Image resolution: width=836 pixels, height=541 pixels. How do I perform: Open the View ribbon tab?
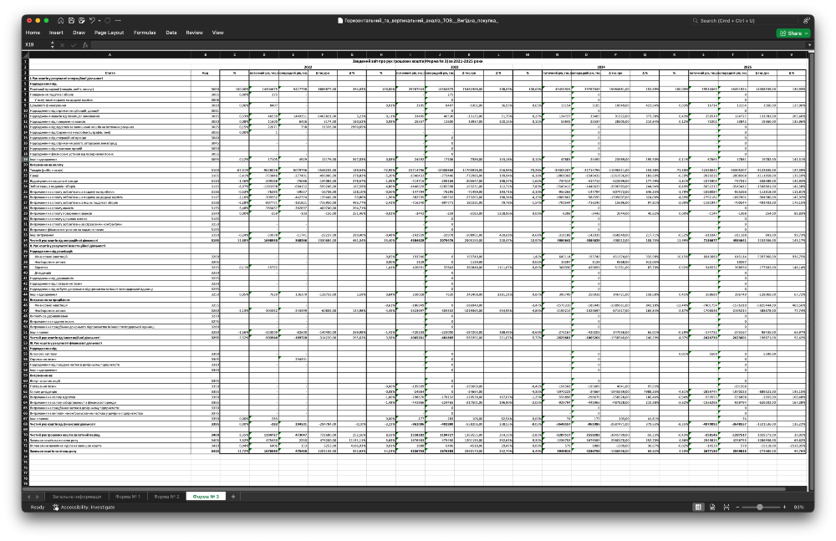(x=217, y=33)
